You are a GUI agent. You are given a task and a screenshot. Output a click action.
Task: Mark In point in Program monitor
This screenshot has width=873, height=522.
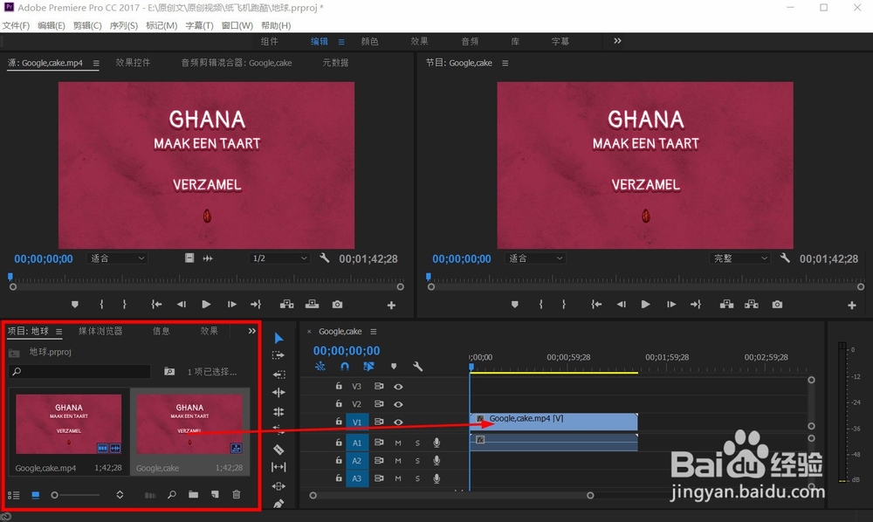(x=540, y=305)
